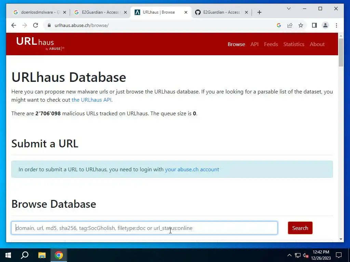Open the API navigation item
This screenshot has height=262, width=350.
coord(254,44)
